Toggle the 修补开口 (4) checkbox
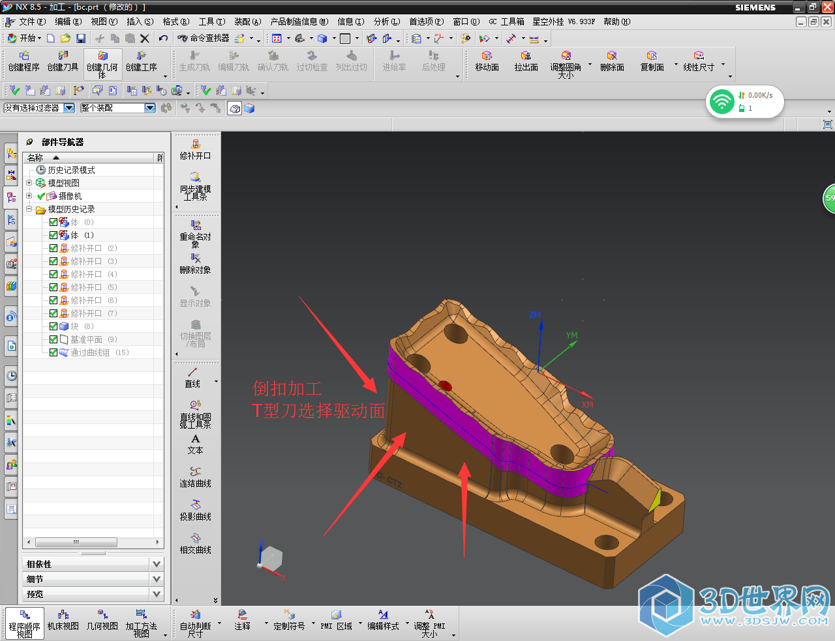This screenshot has width=835, height=641. 53,274
